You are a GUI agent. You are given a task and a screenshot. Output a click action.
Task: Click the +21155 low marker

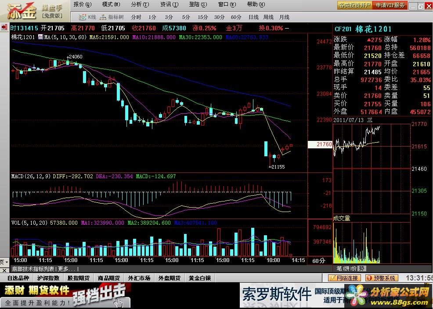point(277,167)
